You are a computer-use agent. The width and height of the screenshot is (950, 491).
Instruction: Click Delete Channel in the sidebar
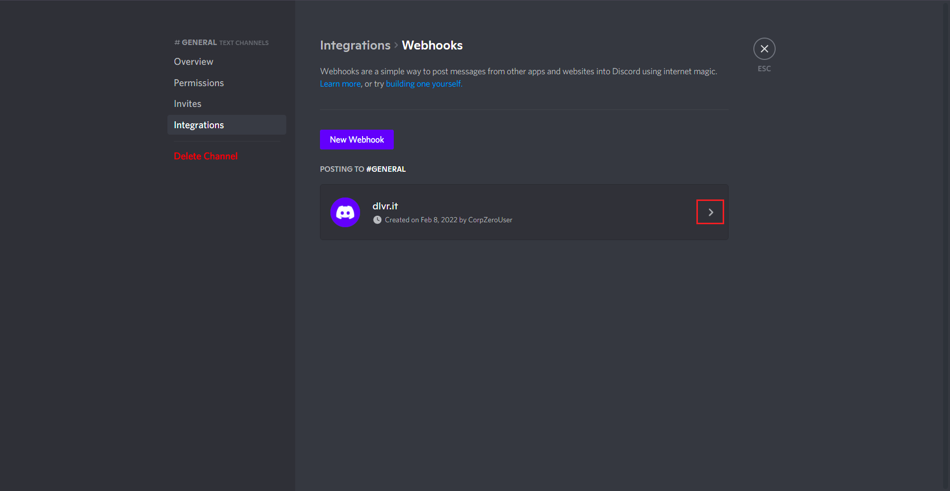(x=206, y=156)
